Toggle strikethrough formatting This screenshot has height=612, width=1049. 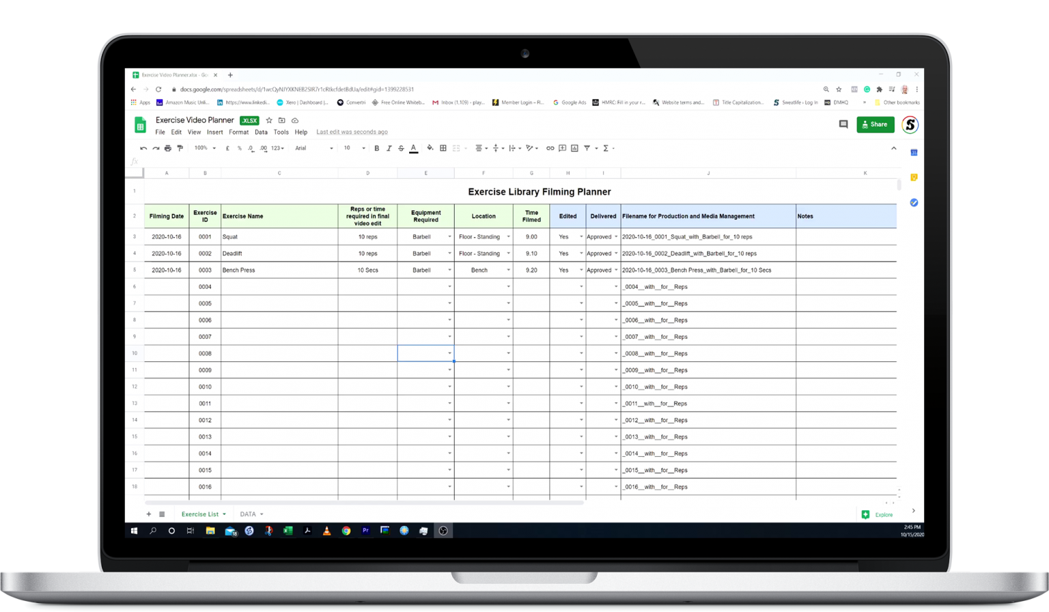(401, 148)
